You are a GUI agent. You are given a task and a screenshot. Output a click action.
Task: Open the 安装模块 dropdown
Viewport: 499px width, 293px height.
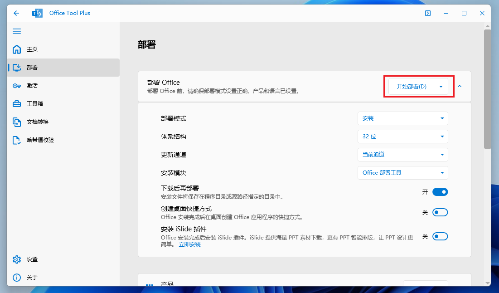point(402,173)
